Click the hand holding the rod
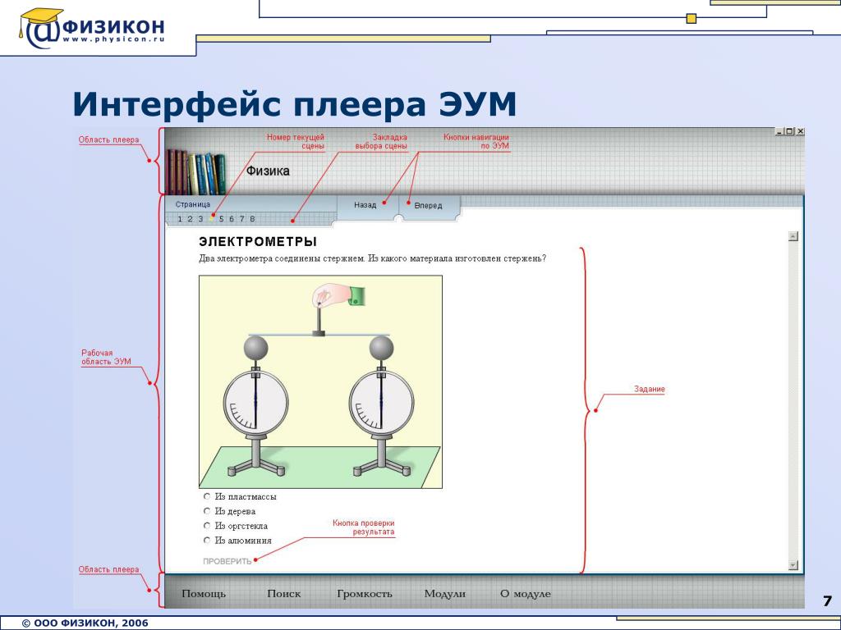Screen dimensions: 841x630 tap(338, 295)
